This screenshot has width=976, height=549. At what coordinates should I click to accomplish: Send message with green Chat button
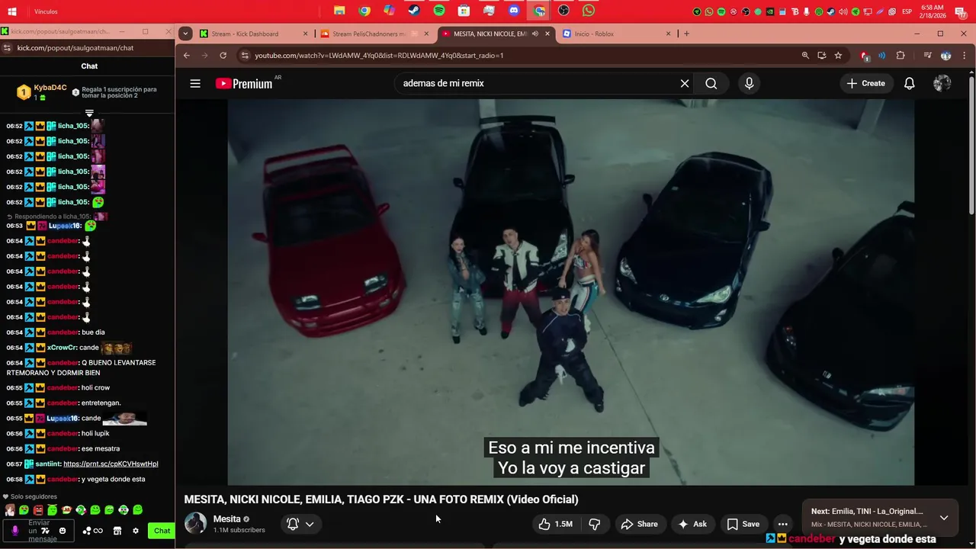click(162, 531)
